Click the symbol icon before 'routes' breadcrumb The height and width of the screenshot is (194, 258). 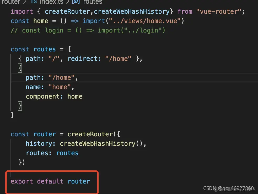[x=76, y=2]
